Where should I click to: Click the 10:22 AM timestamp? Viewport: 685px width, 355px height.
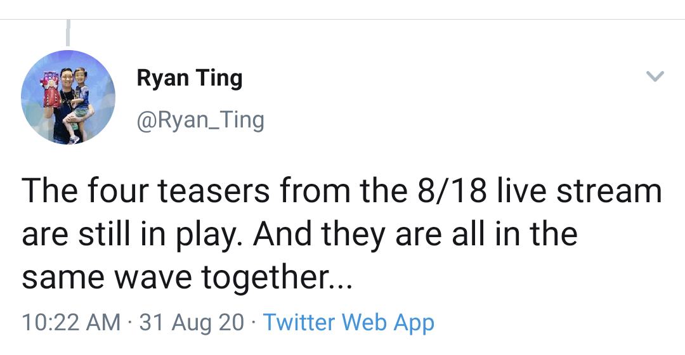click(71, 322)
